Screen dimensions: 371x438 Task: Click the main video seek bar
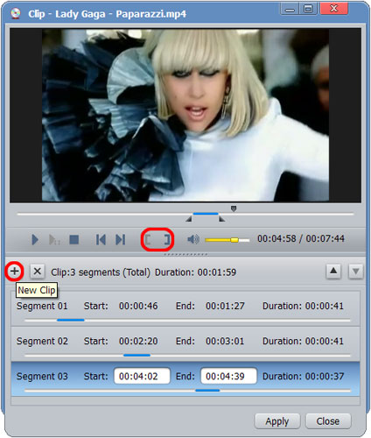point(185,214)
